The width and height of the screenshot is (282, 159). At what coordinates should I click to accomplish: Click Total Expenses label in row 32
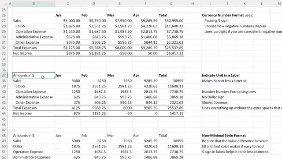[25, 48]
